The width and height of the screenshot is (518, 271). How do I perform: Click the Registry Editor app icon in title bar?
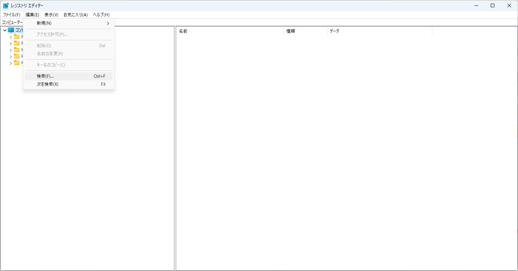[6, 5]
